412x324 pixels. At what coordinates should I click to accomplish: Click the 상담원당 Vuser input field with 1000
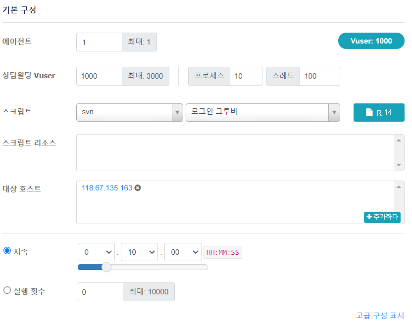tap(100, 76)
